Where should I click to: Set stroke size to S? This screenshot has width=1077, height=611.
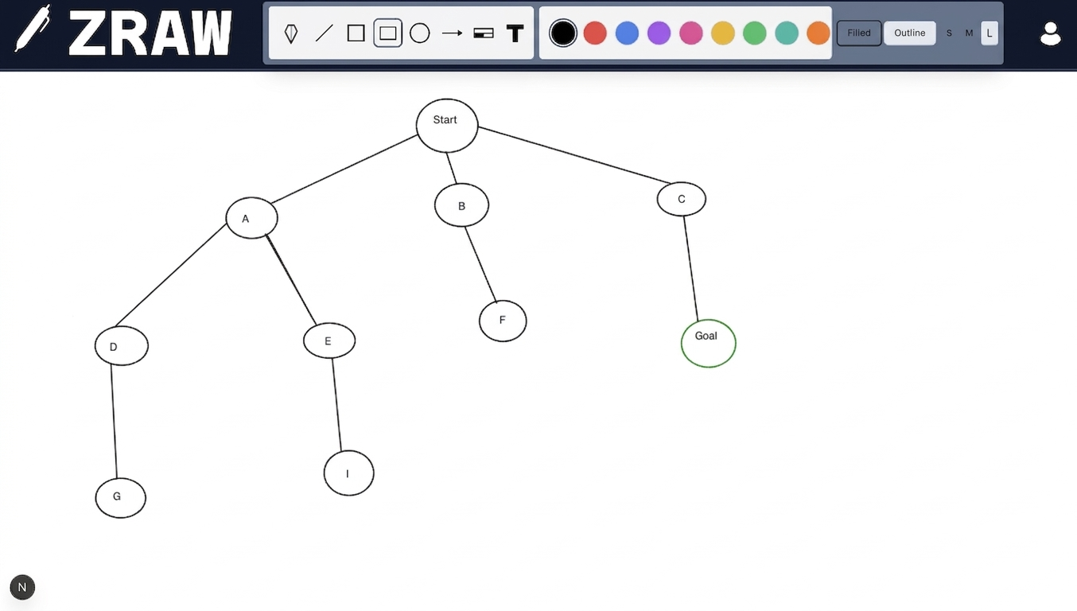pos(949,33)
